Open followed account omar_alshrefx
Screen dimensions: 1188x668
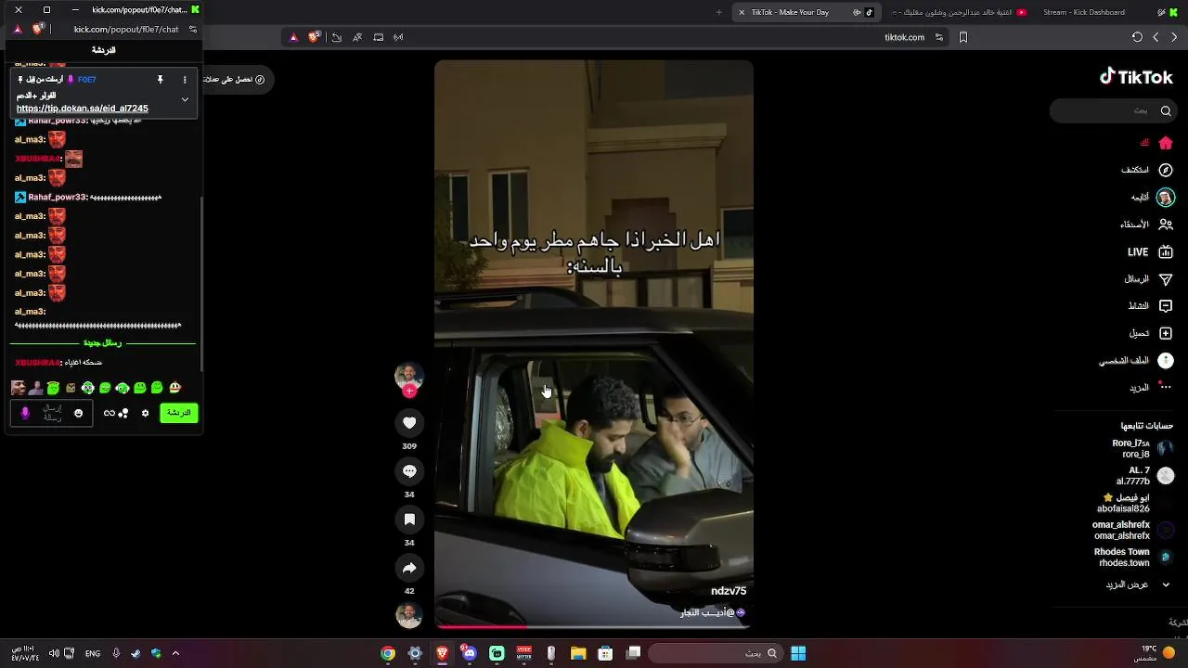[1134, 530]
